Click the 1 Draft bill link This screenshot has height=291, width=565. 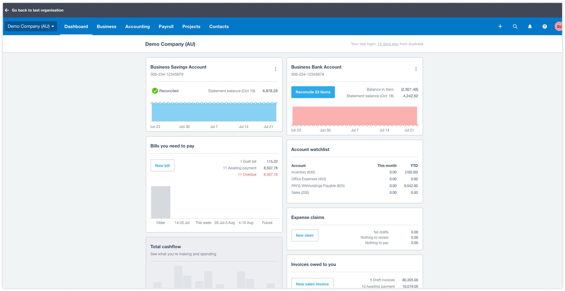click(248, 162)
